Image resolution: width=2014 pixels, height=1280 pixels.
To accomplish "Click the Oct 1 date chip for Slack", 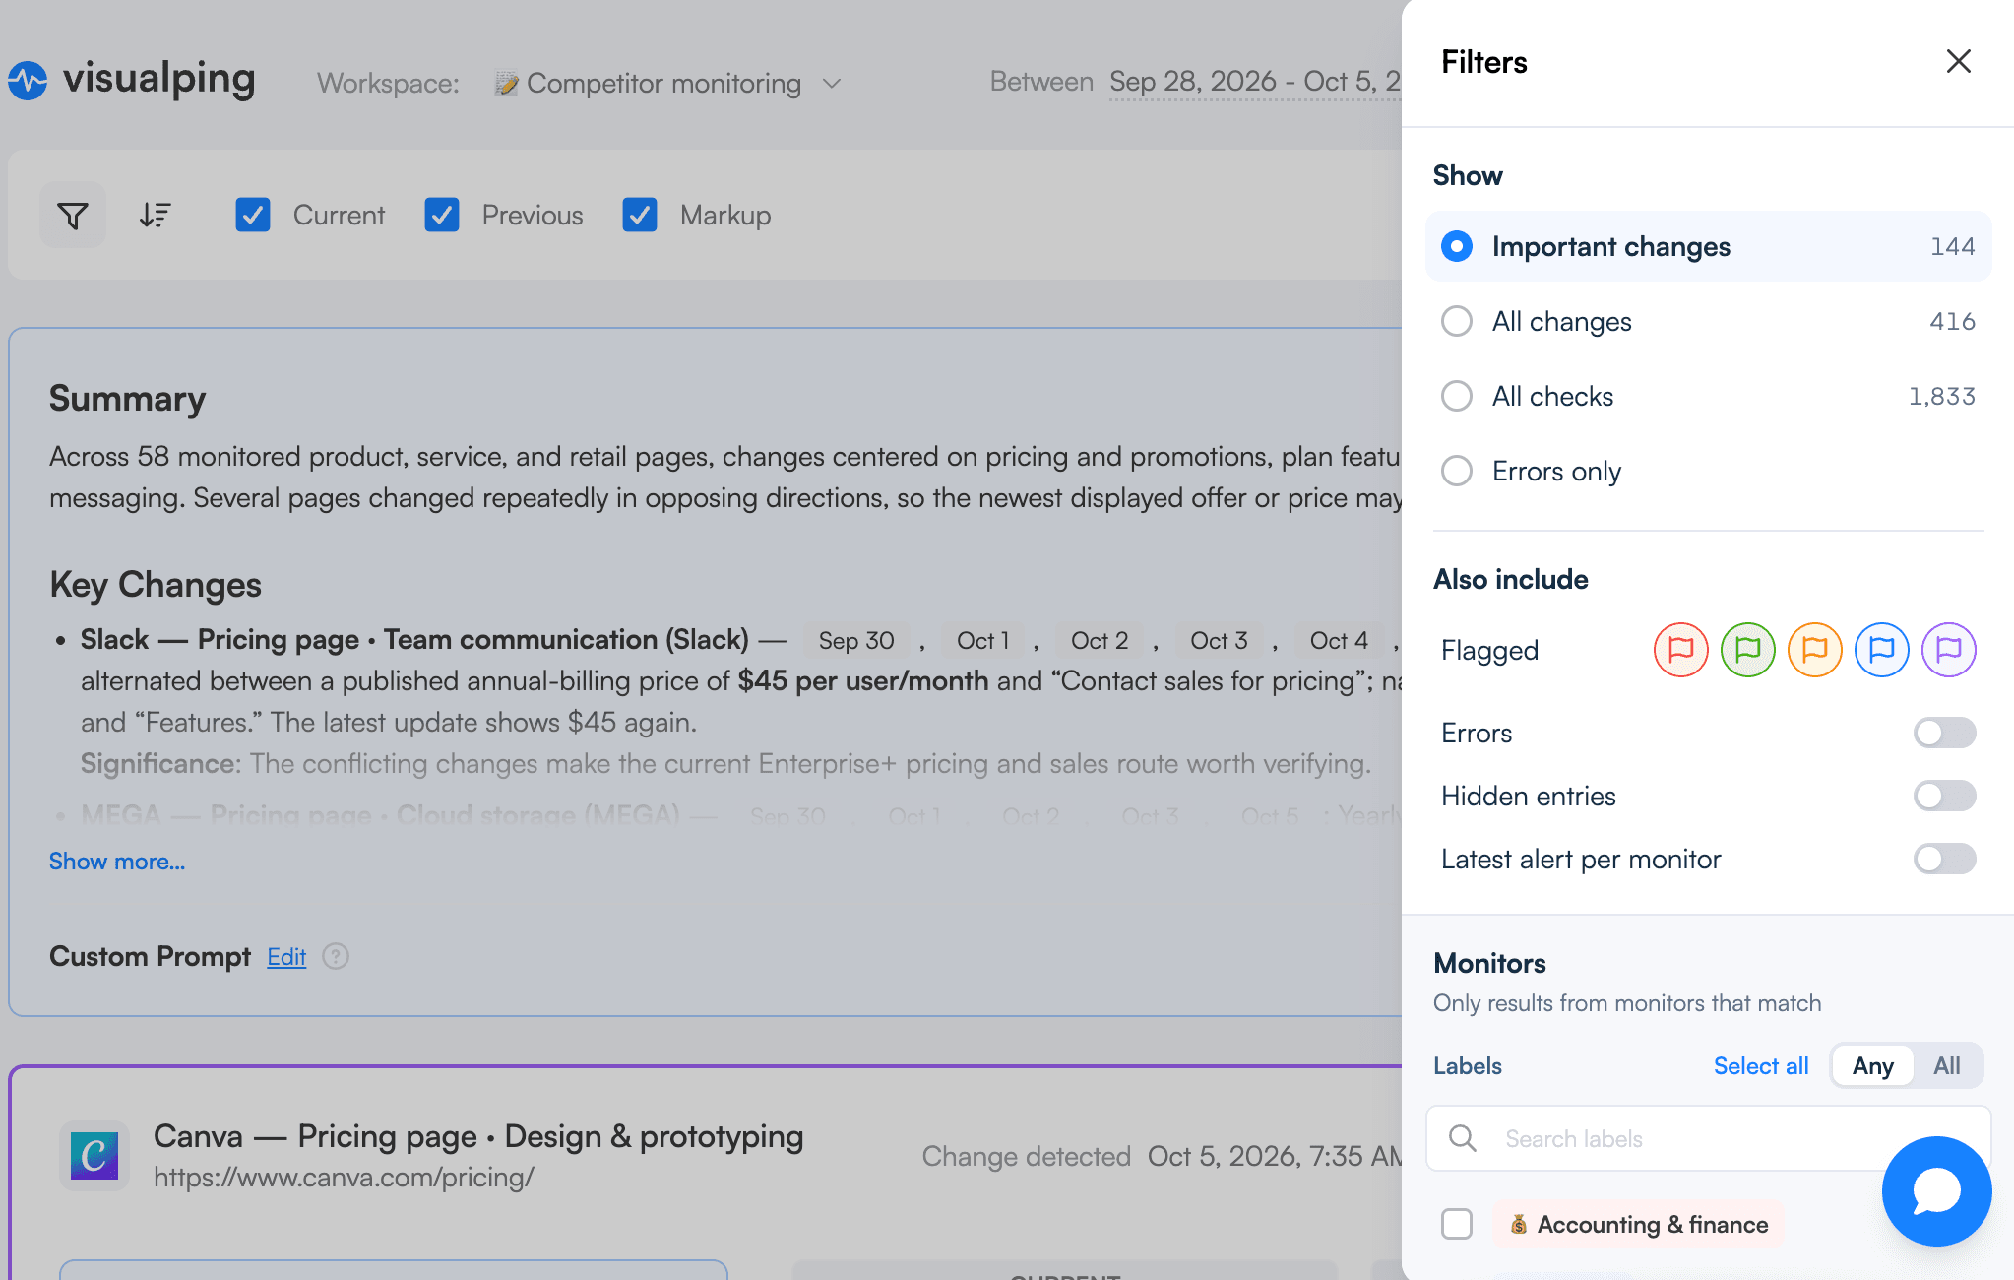I will [x=982, y=640].
